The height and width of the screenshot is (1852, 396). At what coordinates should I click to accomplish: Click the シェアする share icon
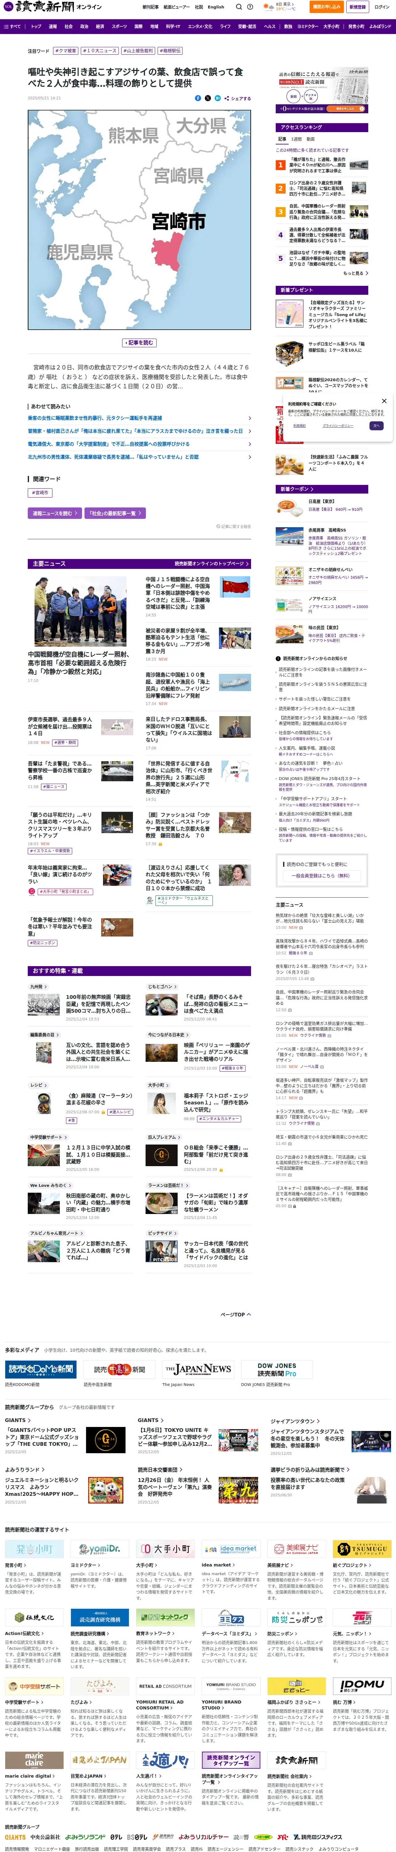click(237, 98)
